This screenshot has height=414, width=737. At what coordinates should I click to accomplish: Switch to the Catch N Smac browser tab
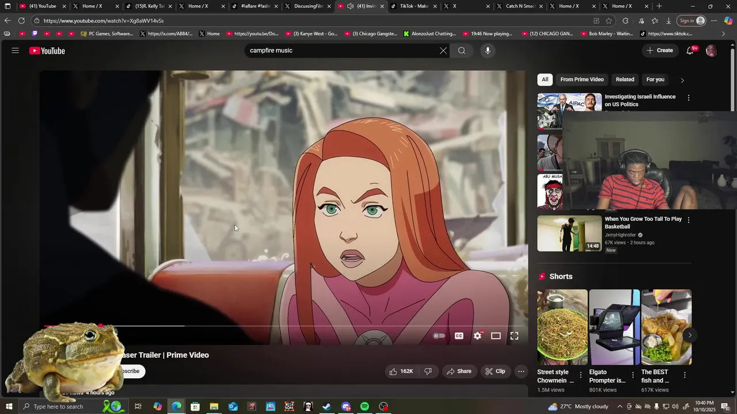(x=519, y=6)
